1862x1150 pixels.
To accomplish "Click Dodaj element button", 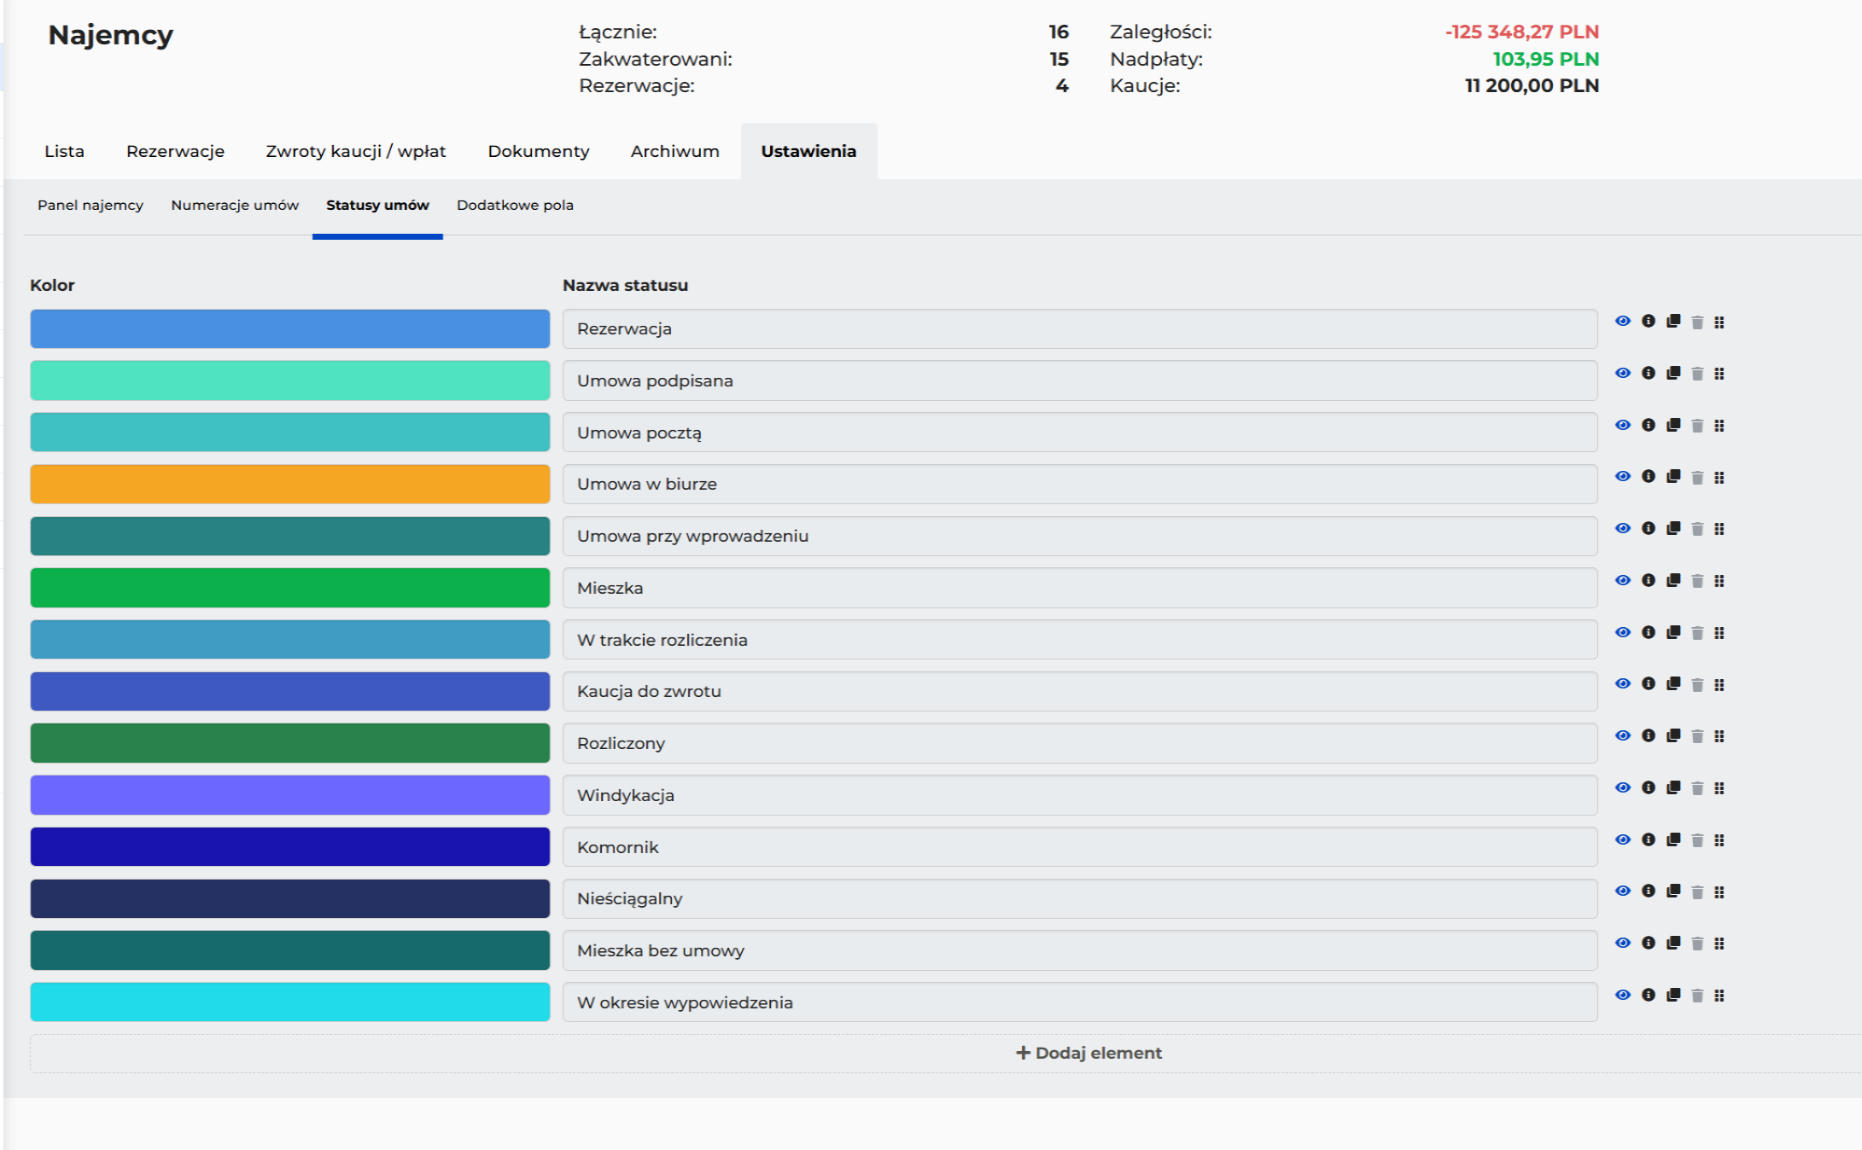I will pos(1089,1053).
